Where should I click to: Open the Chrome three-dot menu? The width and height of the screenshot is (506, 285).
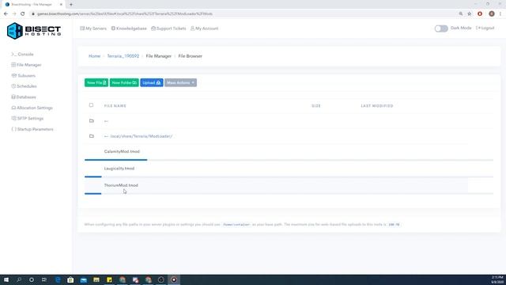pyautogui.click(x=500, y=14)
